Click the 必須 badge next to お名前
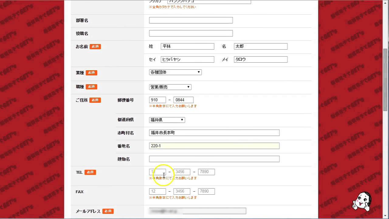 [95, 47]
